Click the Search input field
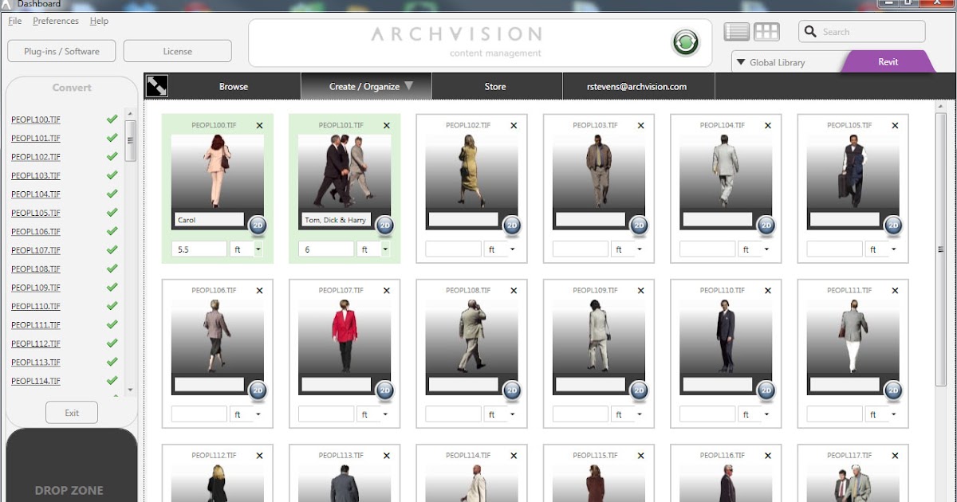Image resolution: width=957 pixels, height=502 pixels. click(861, 32)
